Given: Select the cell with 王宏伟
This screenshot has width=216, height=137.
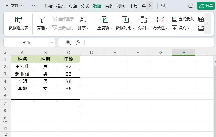Looking at the screenshot, I should click(22, 67).
